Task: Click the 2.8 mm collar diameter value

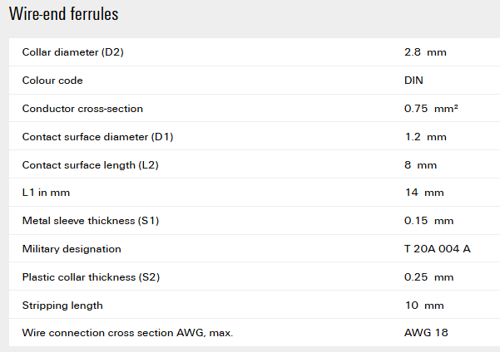Action: (x=425, y=52)
